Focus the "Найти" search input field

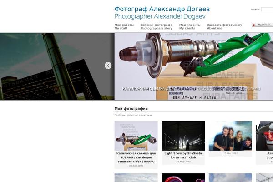pyautogui.click(x=267, y=10)
